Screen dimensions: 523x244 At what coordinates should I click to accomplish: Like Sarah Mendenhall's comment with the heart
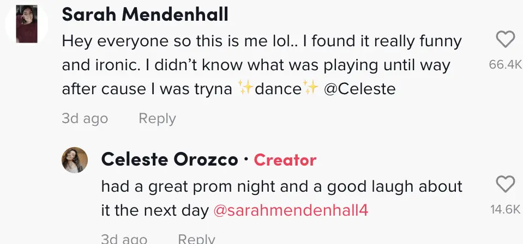pos(506,39)
